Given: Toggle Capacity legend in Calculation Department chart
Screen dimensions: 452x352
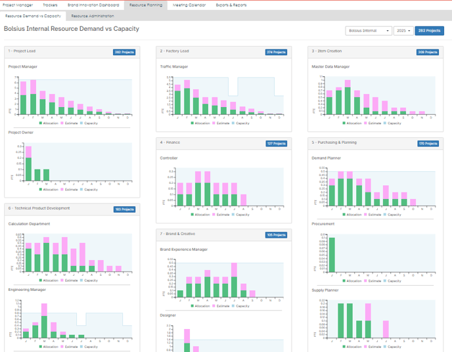Looking at the screenshot, I should point(89,280).
